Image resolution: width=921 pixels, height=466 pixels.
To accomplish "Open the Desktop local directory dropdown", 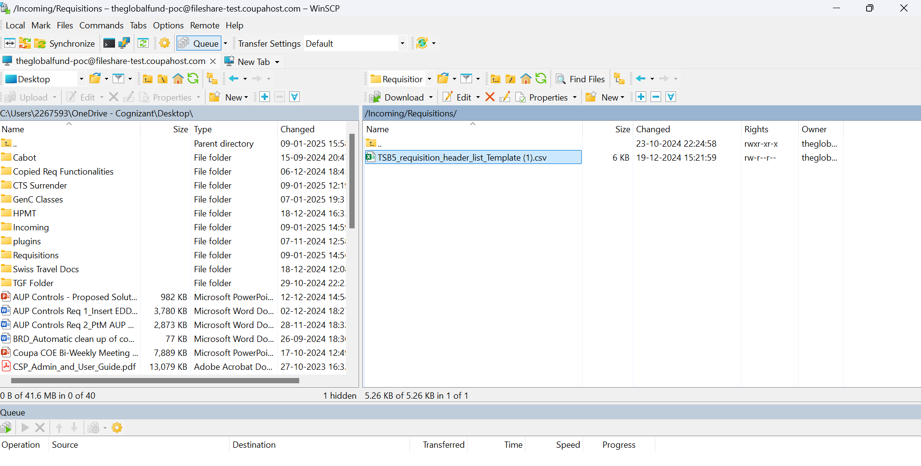I will point(81,78).
